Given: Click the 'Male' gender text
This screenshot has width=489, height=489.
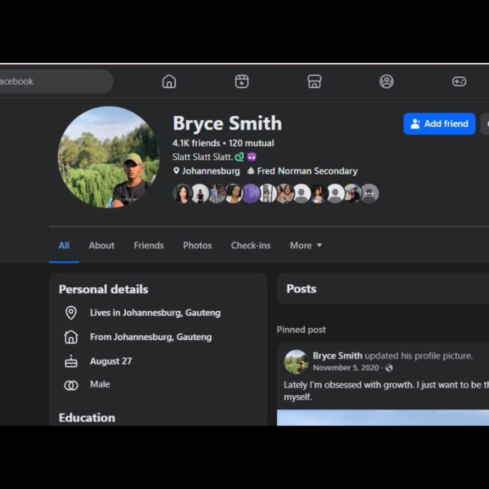Looking at the screenshot, I should [100, 384].
